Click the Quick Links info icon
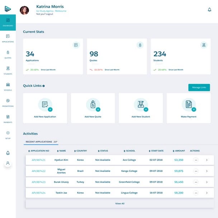This screenshot has width=218, height=218. point(44,86)
